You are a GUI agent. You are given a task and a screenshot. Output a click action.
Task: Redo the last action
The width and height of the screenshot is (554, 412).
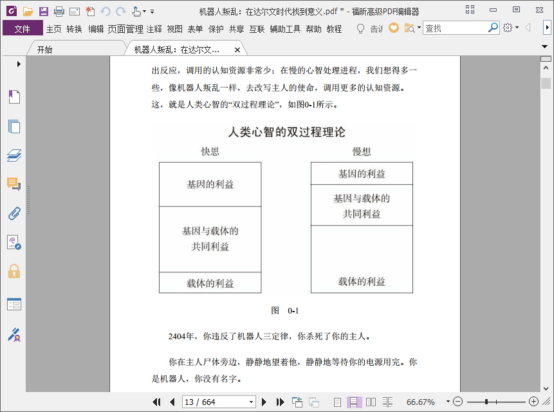pos(121,12)
